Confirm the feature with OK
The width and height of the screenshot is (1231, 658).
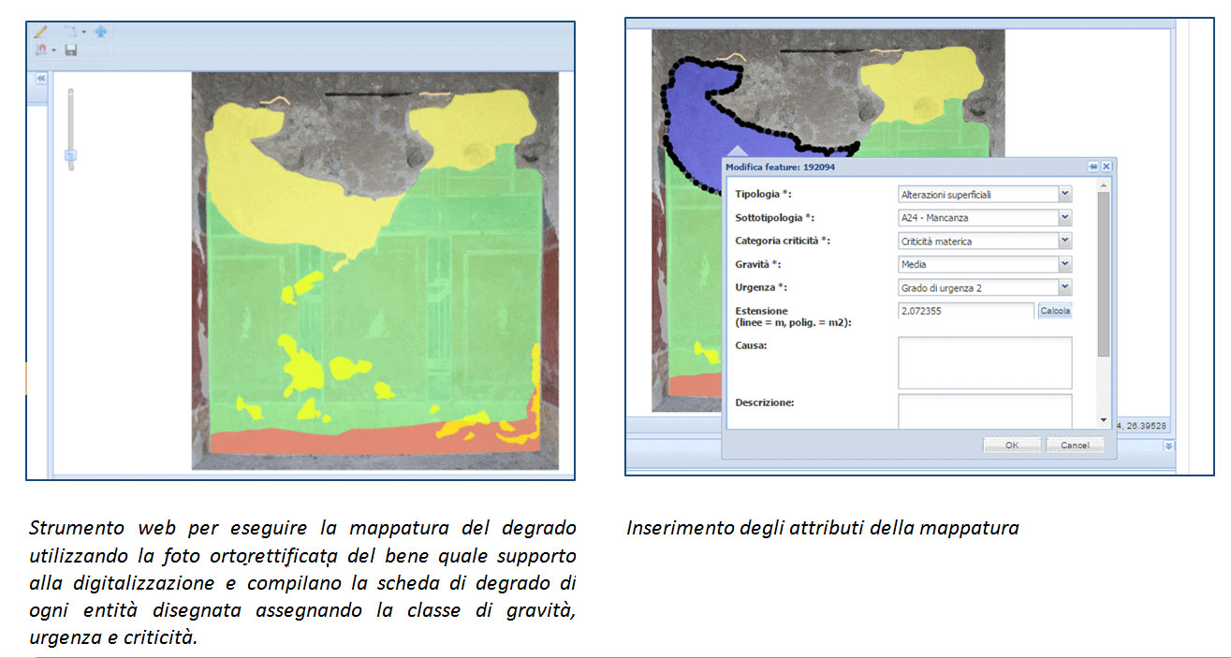click(1011, 446)
